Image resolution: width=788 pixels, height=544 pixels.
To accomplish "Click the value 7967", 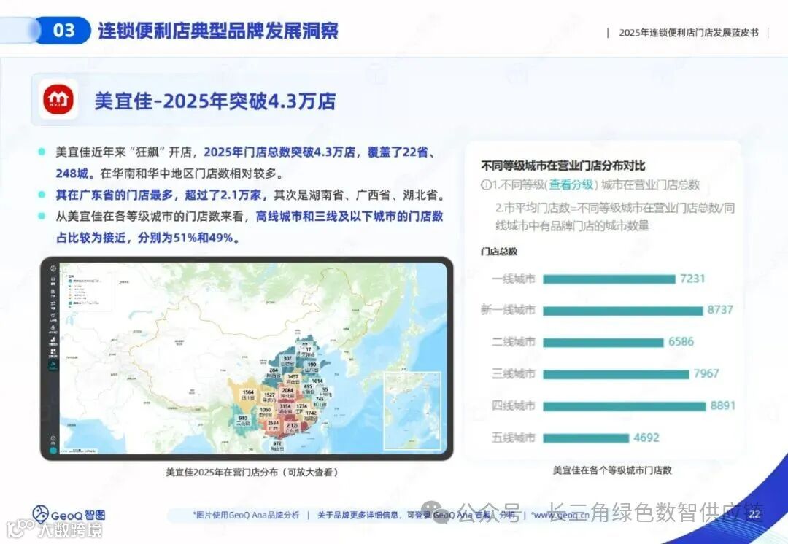I will coord(706,373).
